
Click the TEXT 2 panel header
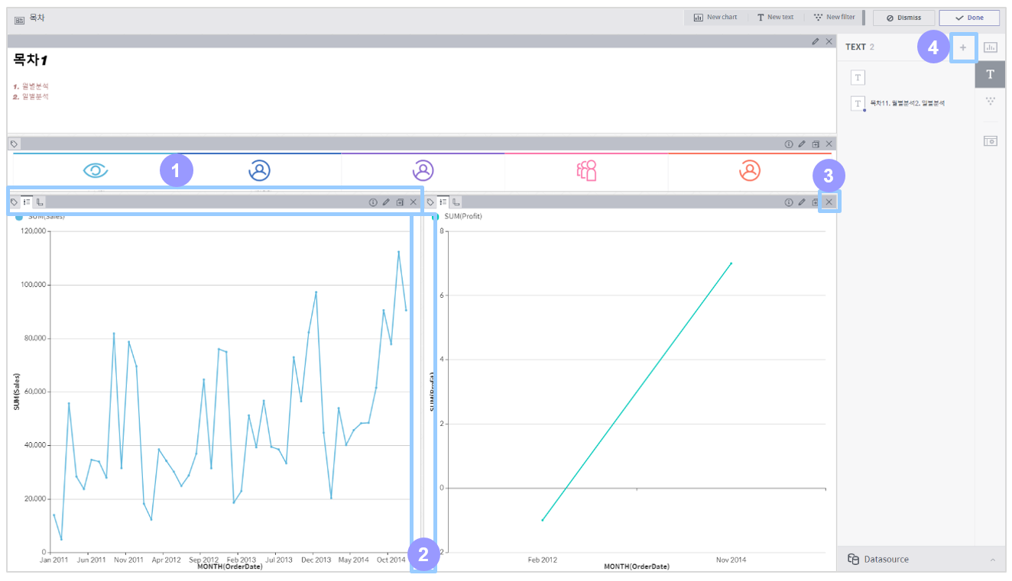click(859, 47)
